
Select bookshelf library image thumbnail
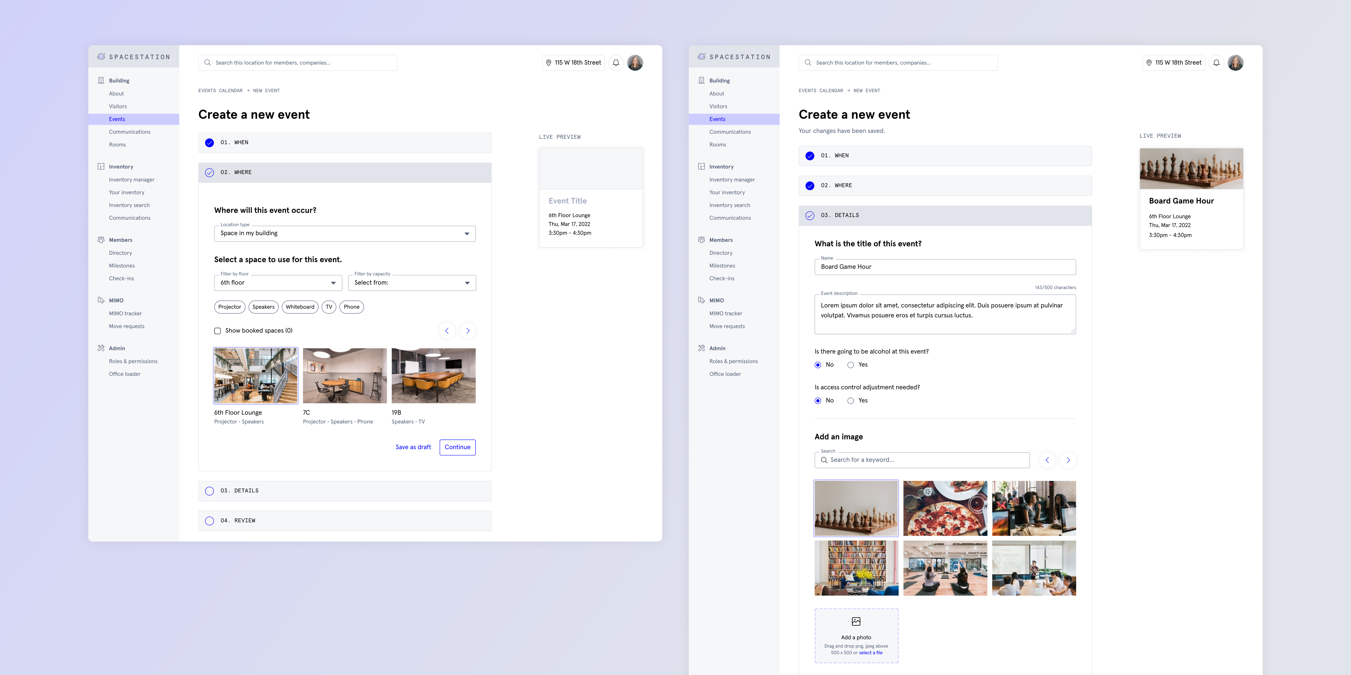coord(857,568)
